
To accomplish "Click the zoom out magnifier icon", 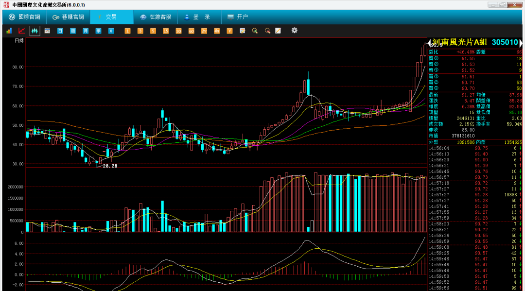I will 267,31.
